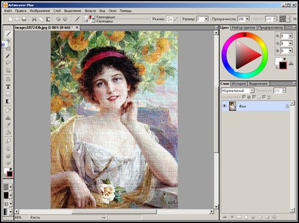Click the Redo toolbar icon
The width and height of the screenshot is (299, 223).
[65, 19]
